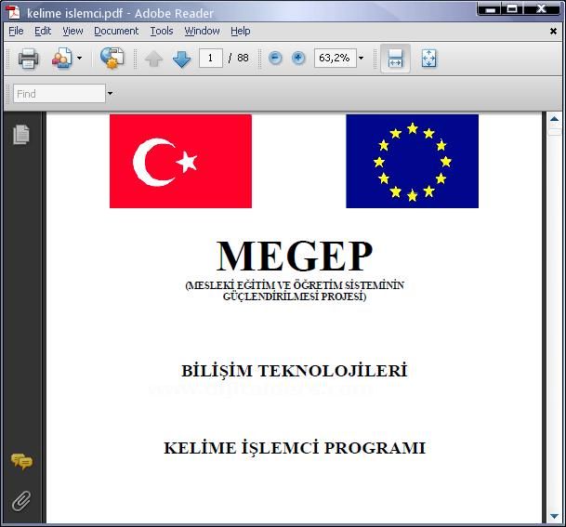The height and width of the screenshot is (527, 566).
Task: Click the European Union flag image
Action: point(413,161)
